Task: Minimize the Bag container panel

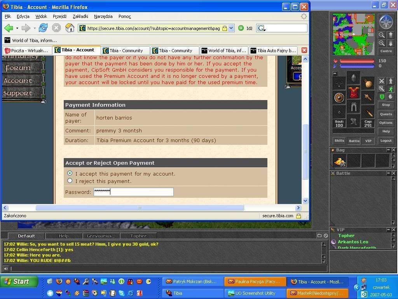Action: click(x=388, y=150)
